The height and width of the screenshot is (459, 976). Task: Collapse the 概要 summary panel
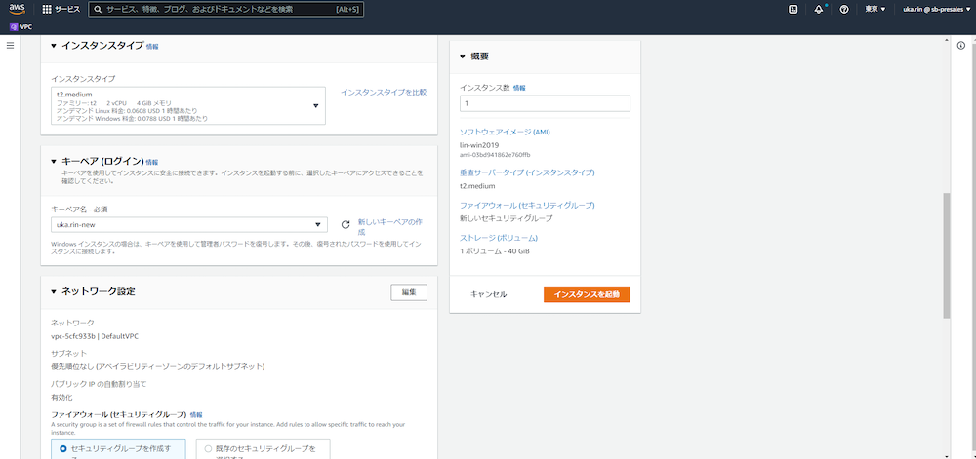point(463,57)
